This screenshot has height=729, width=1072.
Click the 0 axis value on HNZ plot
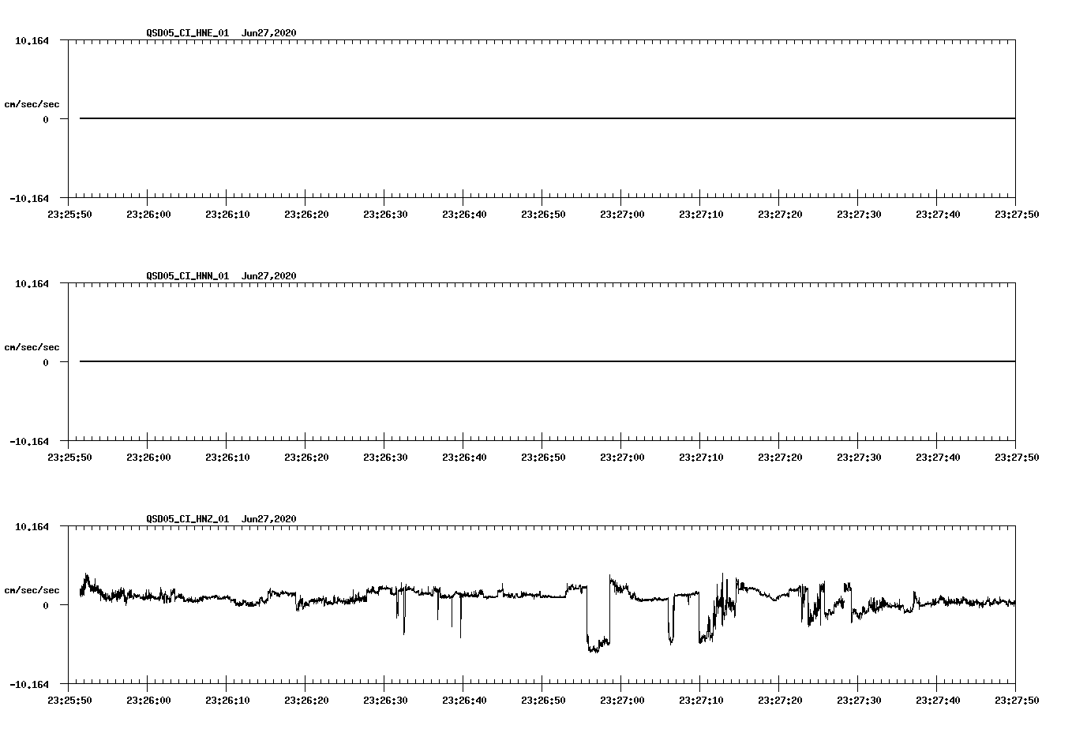point(46,605)
